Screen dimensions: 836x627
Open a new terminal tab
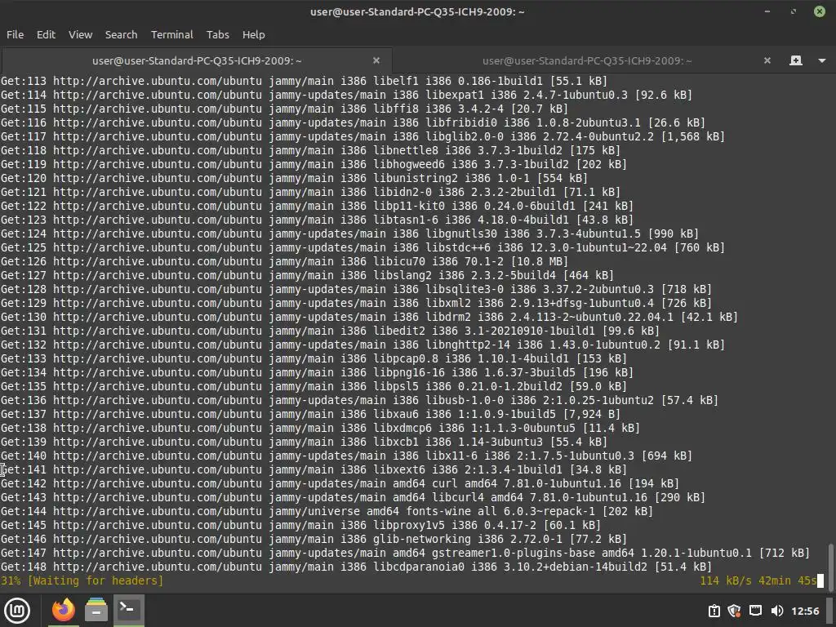tap(795, 60)
